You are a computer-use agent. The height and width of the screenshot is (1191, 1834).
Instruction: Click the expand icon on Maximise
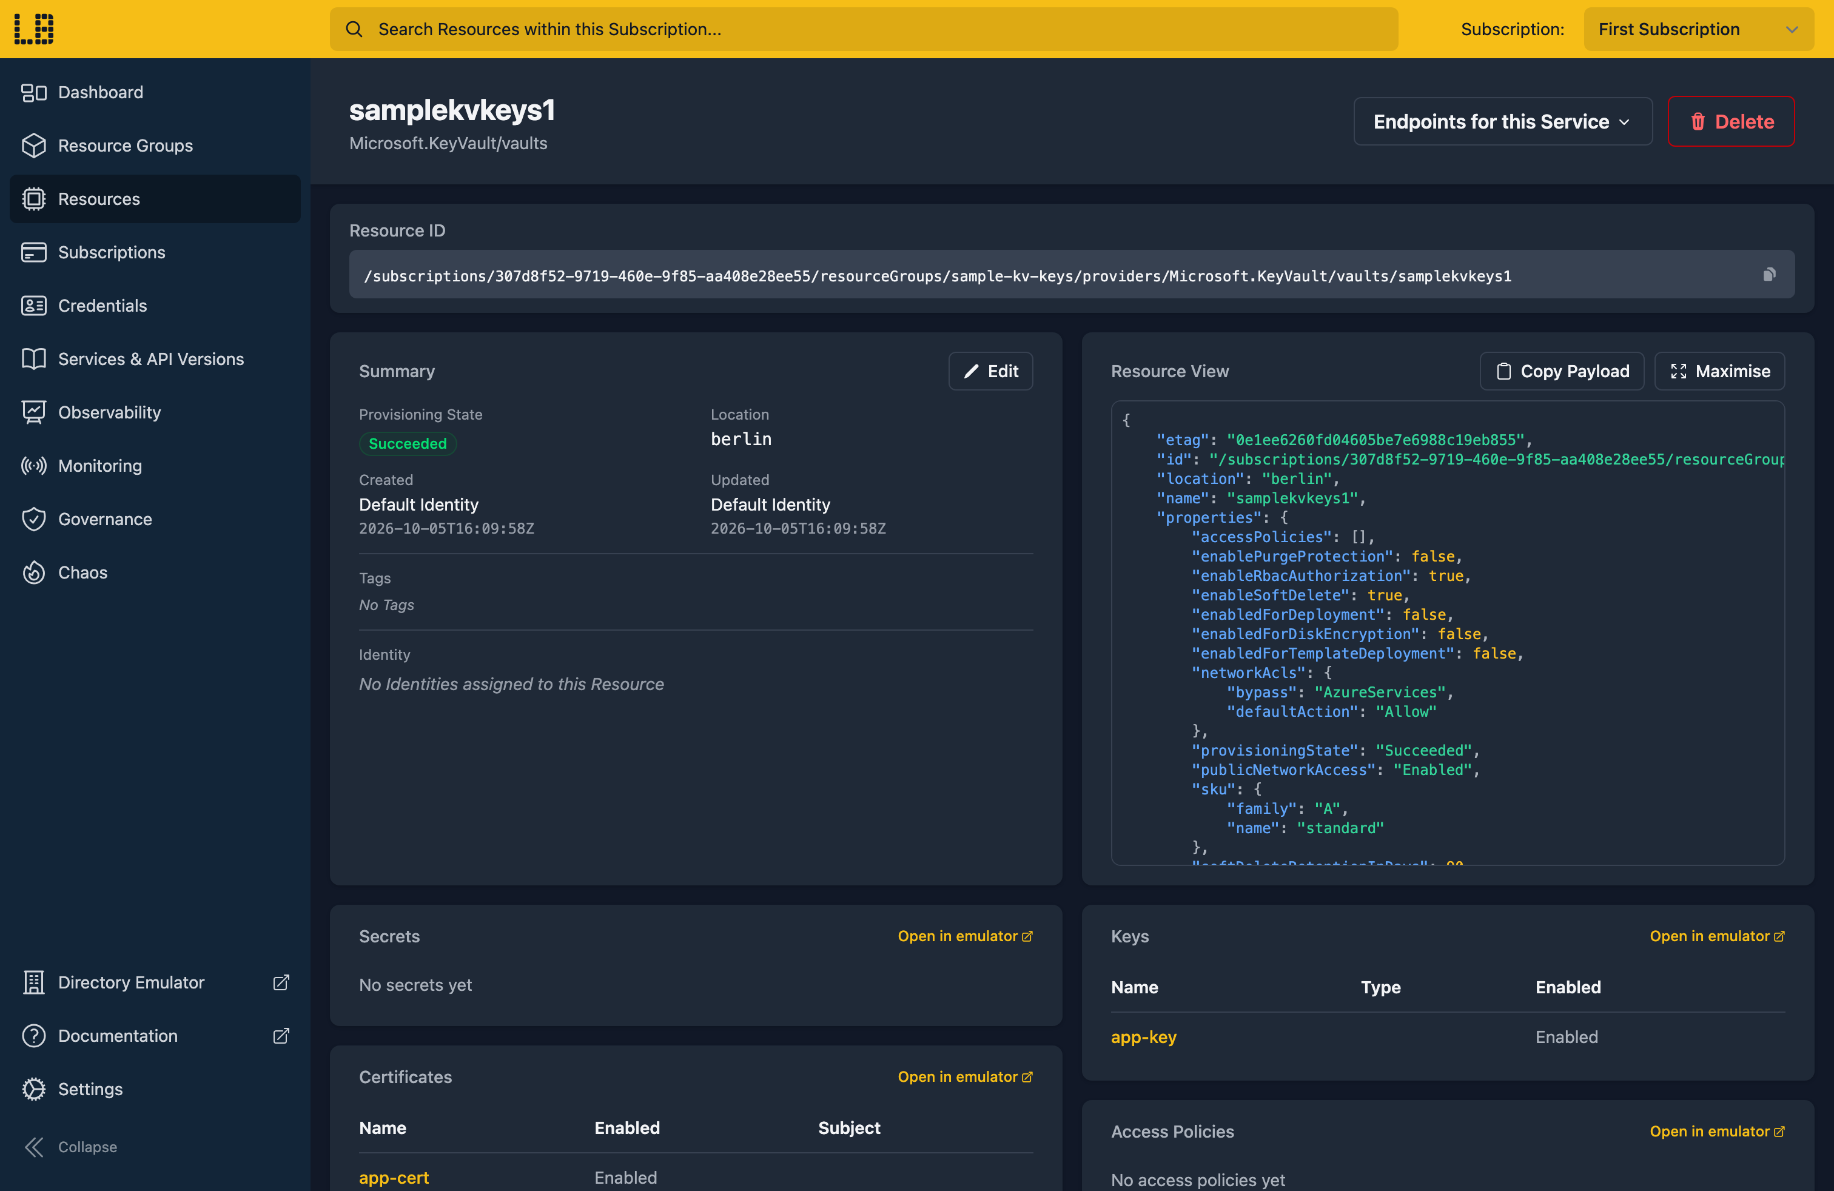tap(1678, 371)
